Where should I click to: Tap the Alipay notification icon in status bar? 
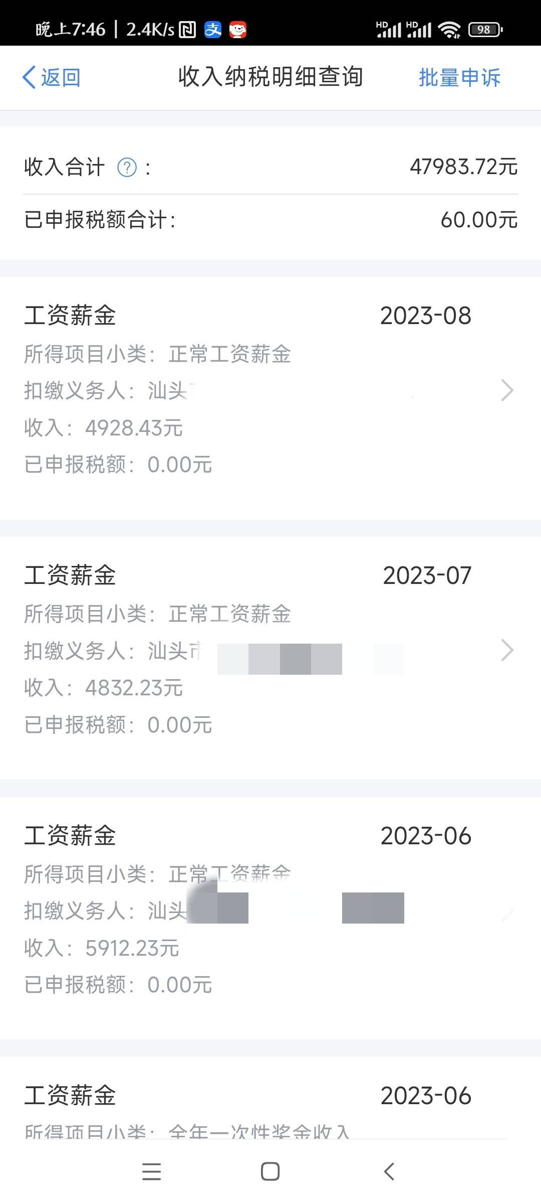click(213, 30)
